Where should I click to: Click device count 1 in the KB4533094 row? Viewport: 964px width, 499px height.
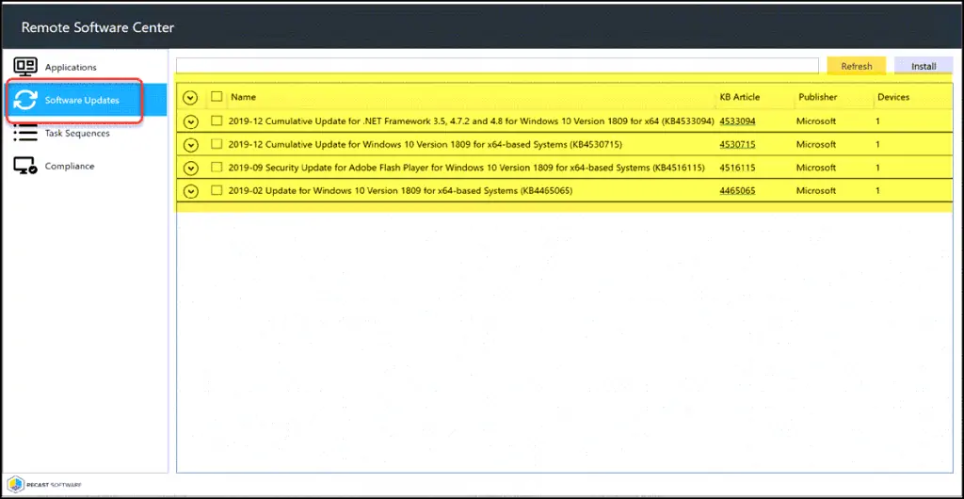878,121
